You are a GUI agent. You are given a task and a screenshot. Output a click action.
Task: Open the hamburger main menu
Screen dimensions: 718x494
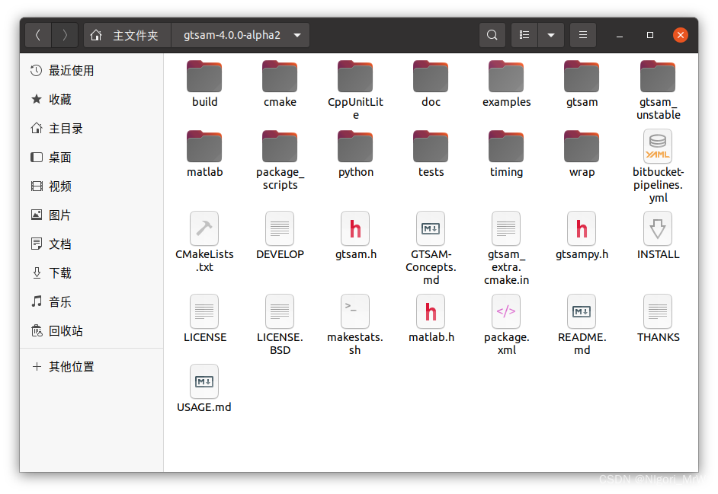pyautogui.click(x=583, y=35)
